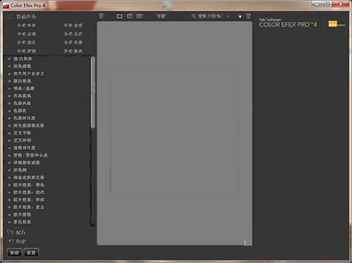
Task: Select the 色彩对比度 filter
Action: click(x=24, y=118)
